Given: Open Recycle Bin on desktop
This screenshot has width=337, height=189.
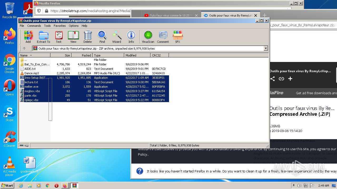Looking at the screenshot, I should [x=9, y=11].
